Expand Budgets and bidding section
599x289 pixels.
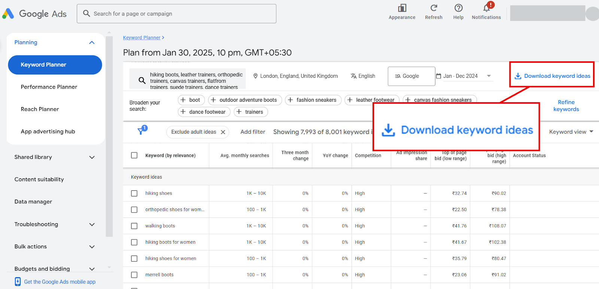point(92,269)
